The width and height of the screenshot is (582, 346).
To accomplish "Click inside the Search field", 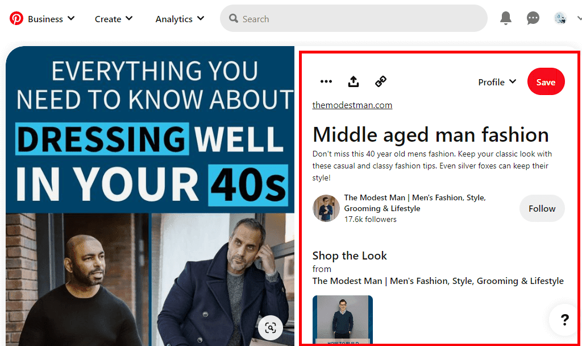I will point(354,19).
